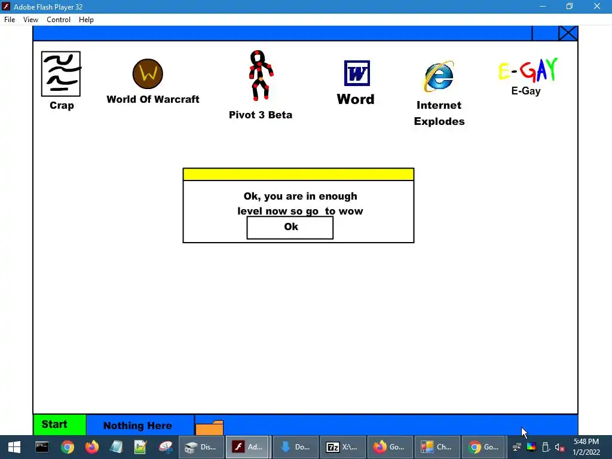Switch to the Do... downloads taskbar window
612x459 pixels.
coord(295,447)
